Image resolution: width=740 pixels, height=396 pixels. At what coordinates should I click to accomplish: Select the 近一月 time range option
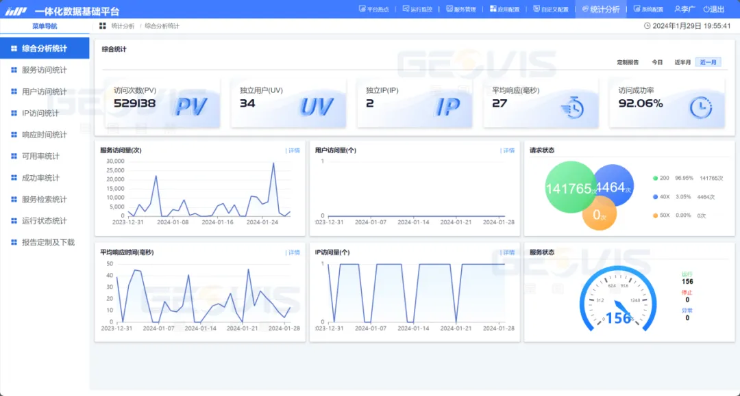point(708,62)
